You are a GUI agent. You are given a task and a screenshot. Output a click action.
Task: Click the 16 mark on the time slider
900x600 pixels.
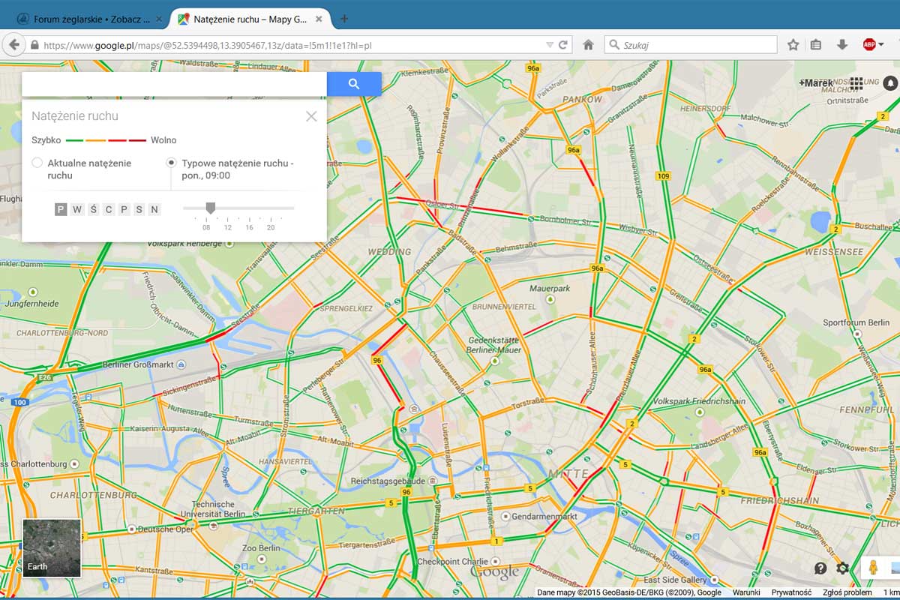pos(249,227)
